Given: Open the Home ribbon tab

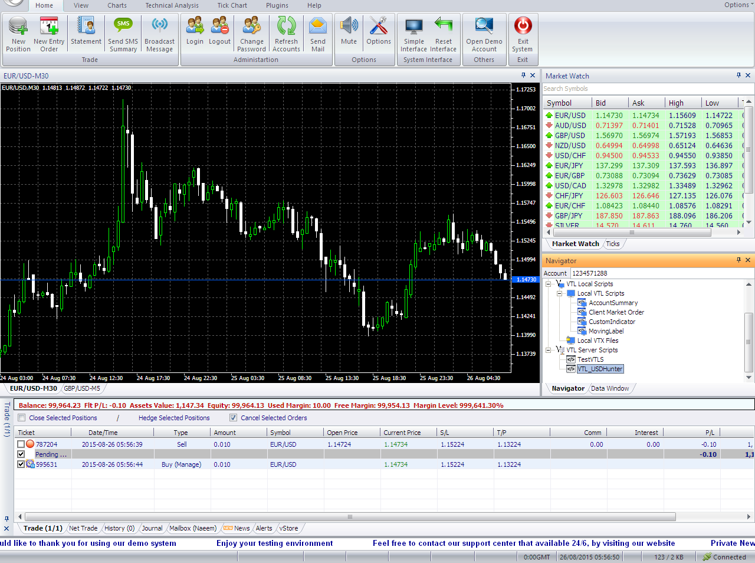Looking at the screenshot, I should click(x=44, y=5).
